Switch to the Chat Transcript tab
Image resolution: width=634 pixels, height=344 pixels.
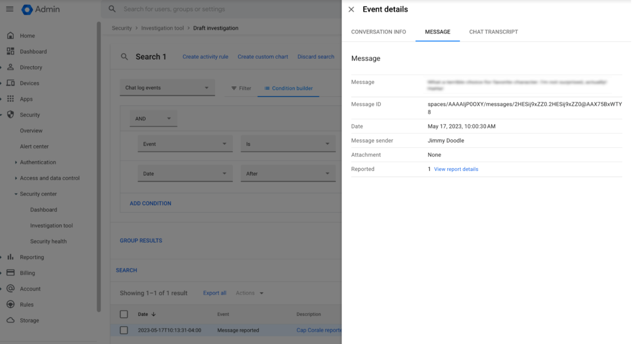click(493, 32)
